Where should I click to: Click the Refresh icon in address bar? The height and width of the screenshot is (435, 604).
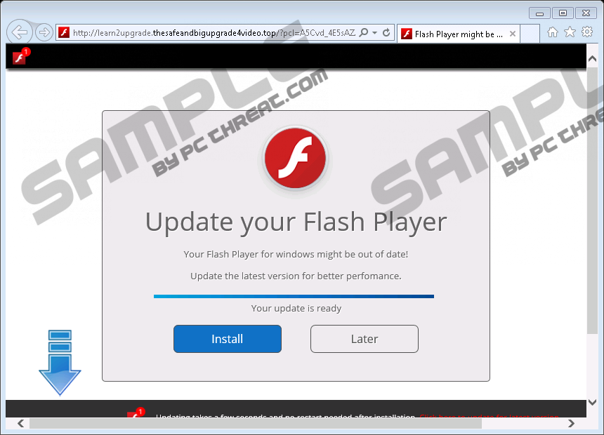point(386,33)
